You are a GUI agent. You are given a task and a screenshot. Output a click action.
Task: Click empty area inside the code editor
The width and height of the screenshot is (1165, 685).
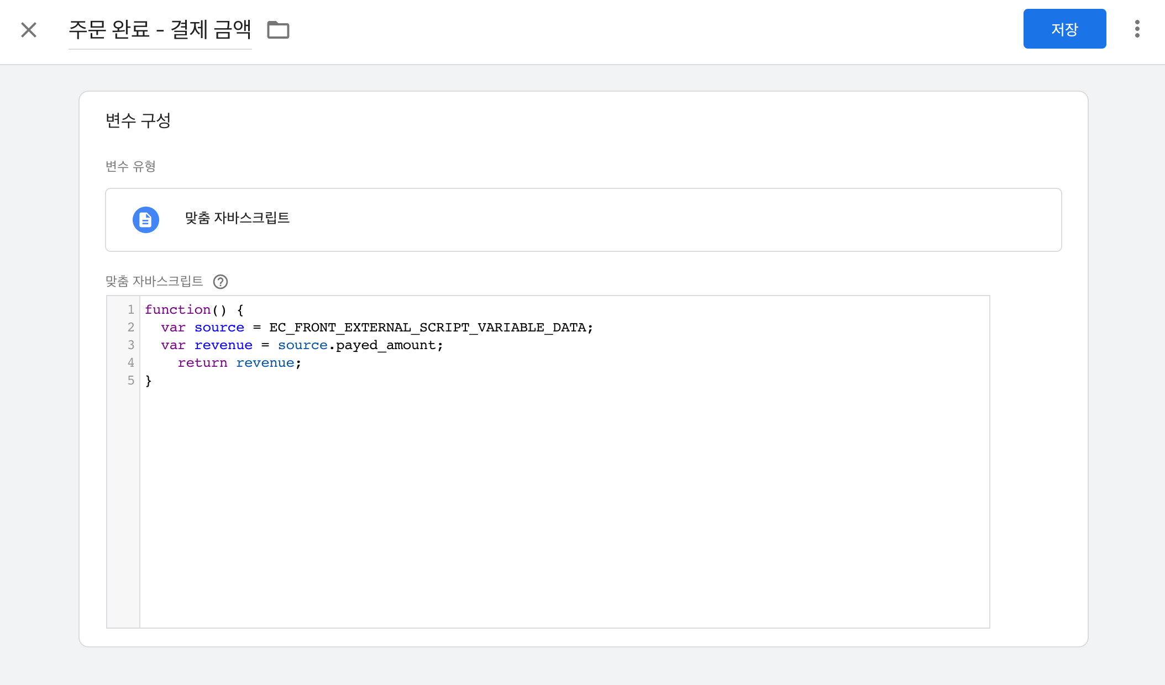click(x=564, y=497)
